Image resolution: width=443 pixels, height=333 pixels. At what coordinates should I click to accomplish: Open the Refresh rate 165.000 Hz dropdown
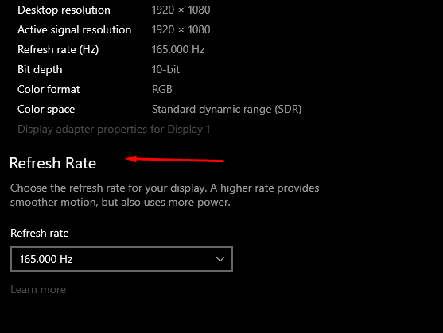click(122, 259)
